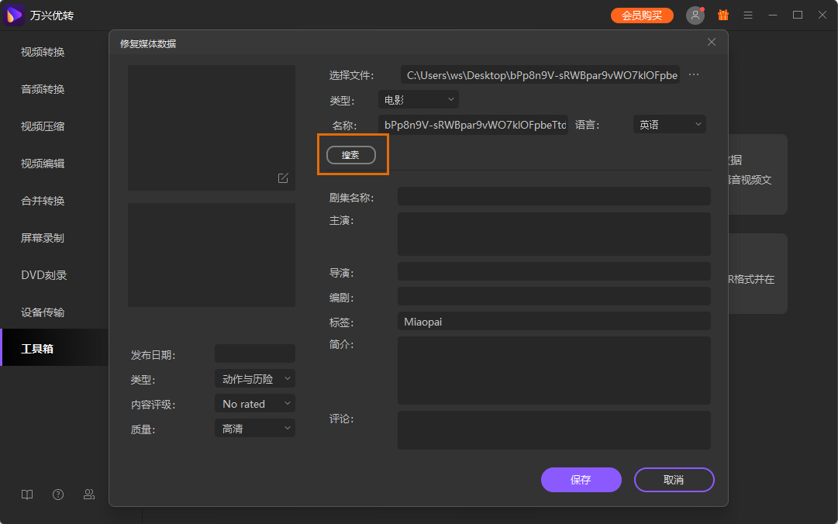Expand the 质量 高清 dropdown

[255, 429]
